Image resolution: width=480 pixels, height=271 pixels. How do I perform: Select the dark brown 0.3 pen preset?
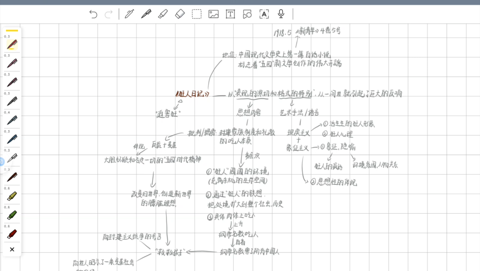12,177
